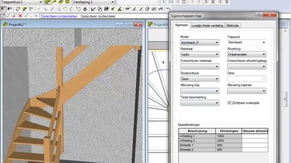Choose the gray stair shape tool
Viewport: 291px width, 163px height.
click(31, 9)
